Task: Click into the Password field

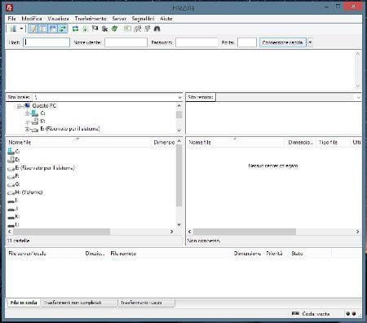Action: (x=197, y=42)
